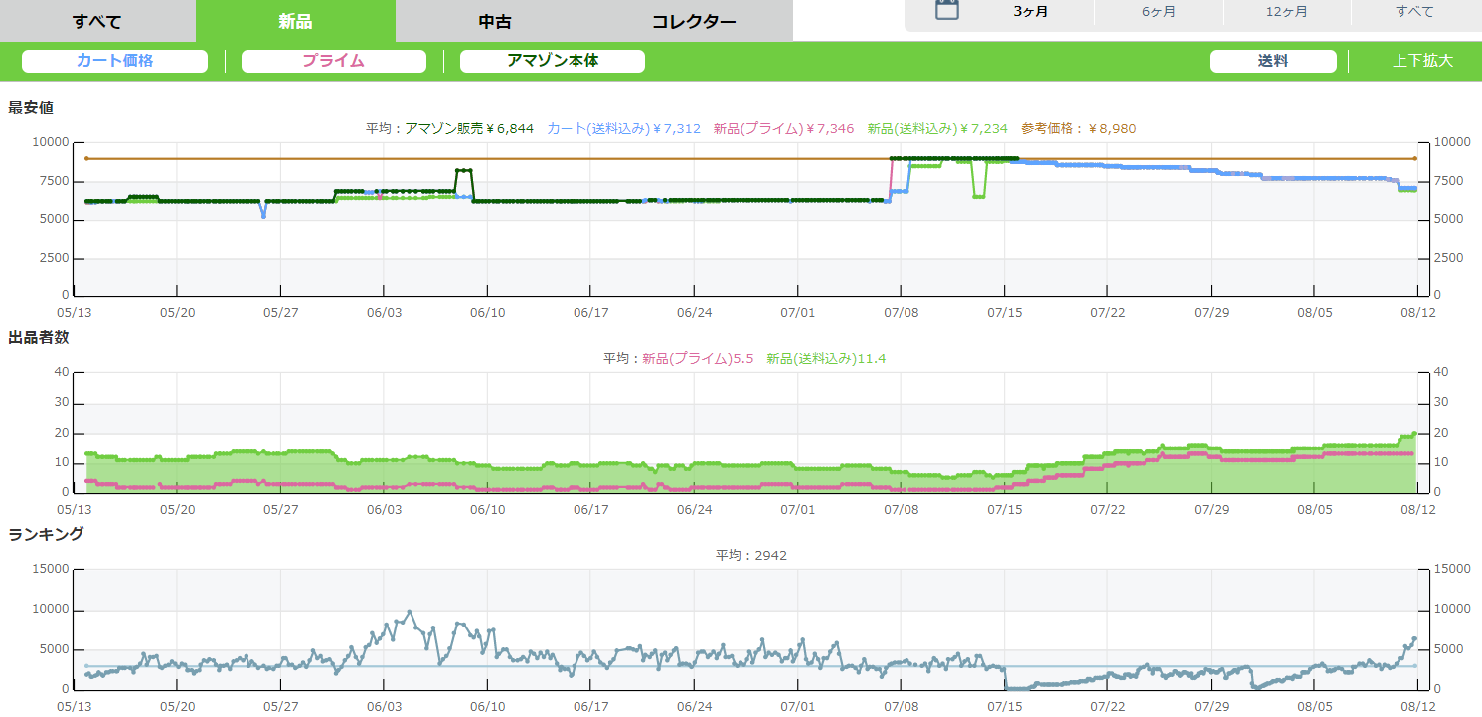This screenshot has height=717, width=1482.
Task: Toggle the カート価格 line filter
Action: pos(114,61)
